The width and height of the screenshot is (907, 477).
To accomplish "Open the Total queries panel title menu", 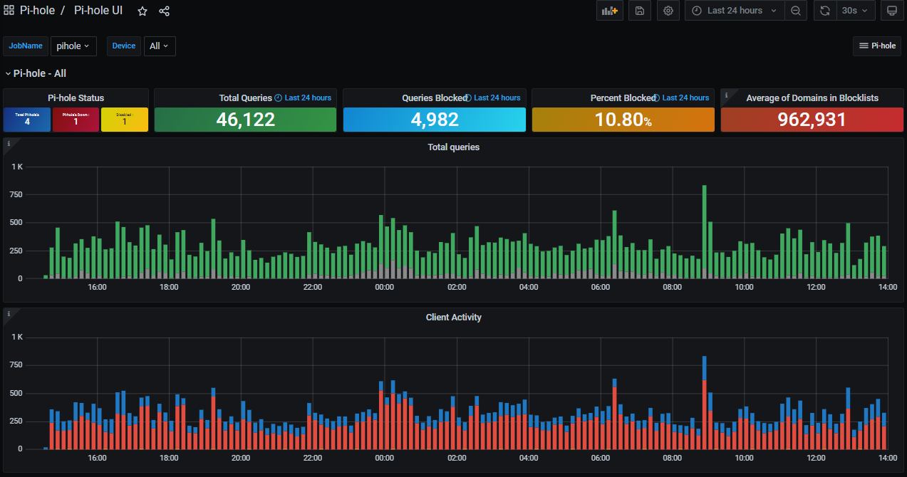I will (x=453, y=147).
